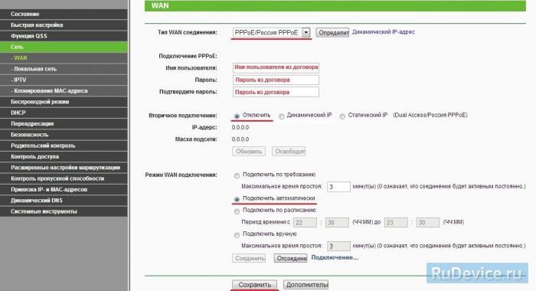Open Функция QSS section
Viewport: 536px width, 291px height.
pyautogui.click(x=64, y=36)
